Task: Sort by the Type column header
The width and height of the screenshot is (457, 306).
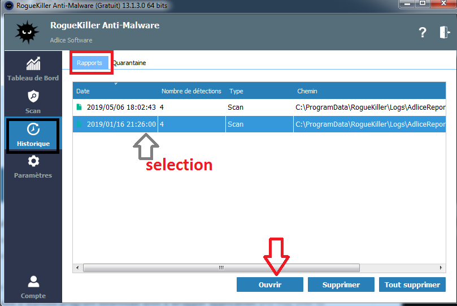Action: tap(236, 91)
